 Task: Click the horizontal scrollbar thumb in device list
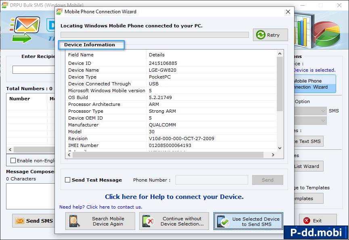pos(168,155)
